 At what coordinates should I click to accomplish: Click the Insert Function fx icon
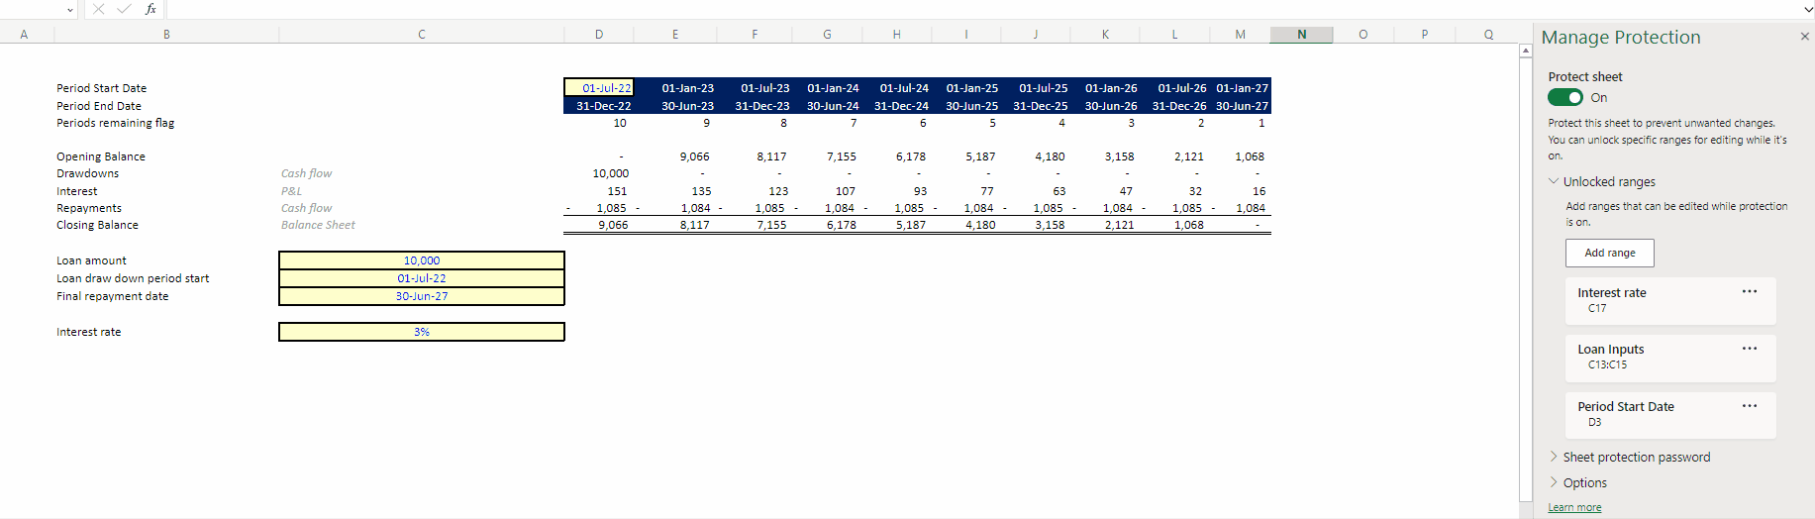point(151,9)
